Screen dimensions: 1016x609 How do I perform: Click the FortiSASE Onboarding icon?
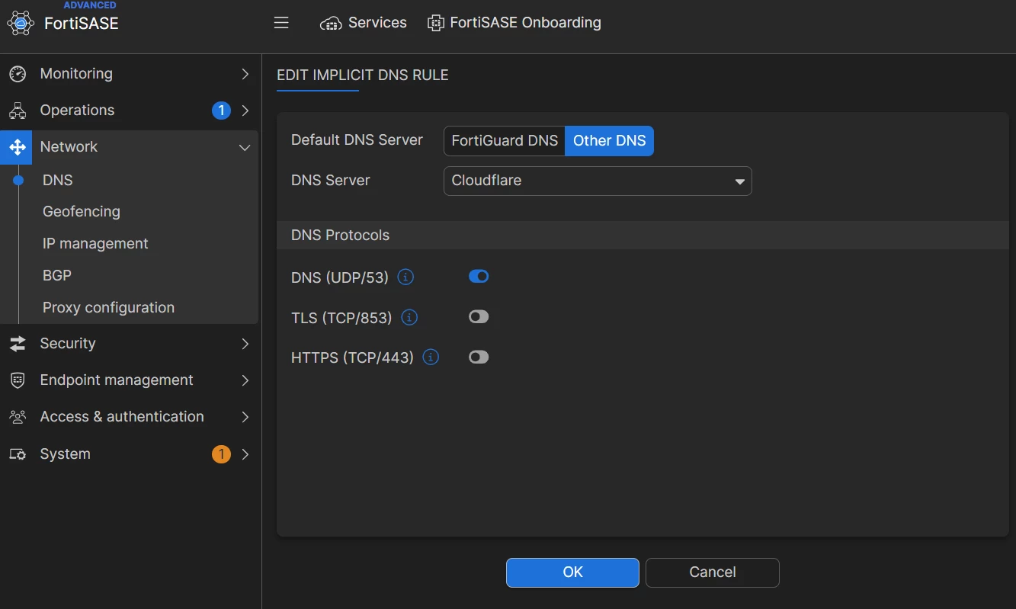tap(435, 23)
